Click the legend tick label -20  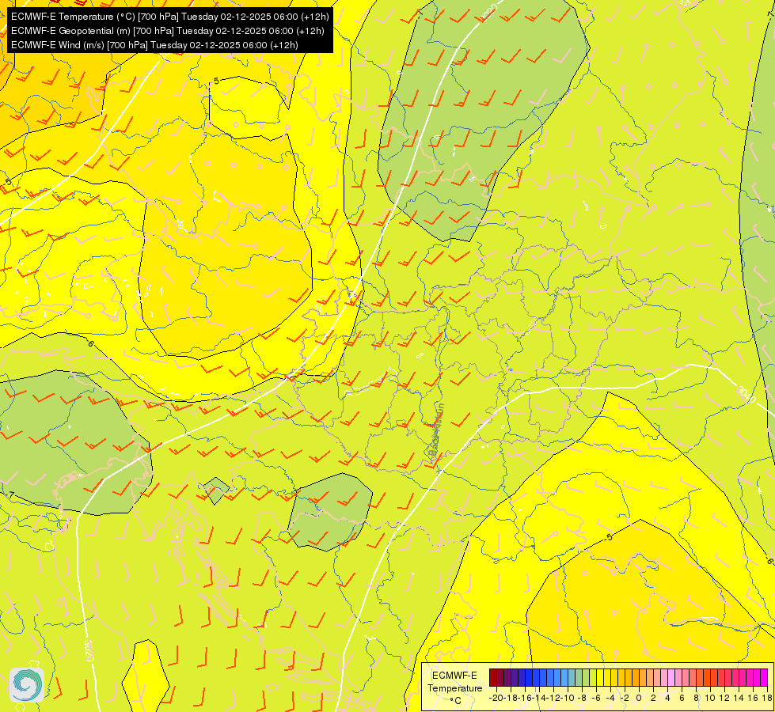coord(497,698)
